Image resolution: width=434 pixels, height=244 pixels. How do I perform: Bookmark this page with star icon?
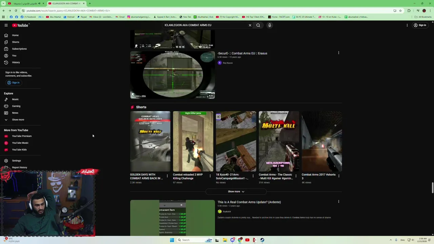click(x=400, y=11)
